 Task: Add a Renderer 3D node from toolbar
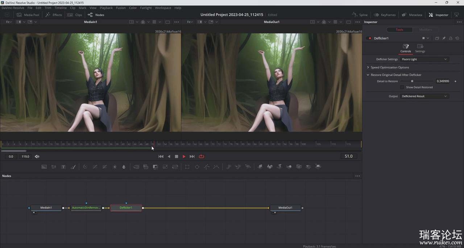(318, 167)
